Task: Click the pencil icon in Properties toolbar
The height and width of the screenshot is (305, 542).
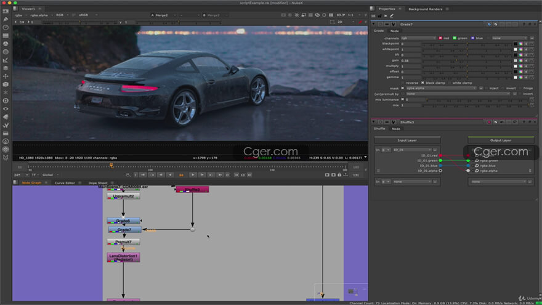Action: point(392,16)
